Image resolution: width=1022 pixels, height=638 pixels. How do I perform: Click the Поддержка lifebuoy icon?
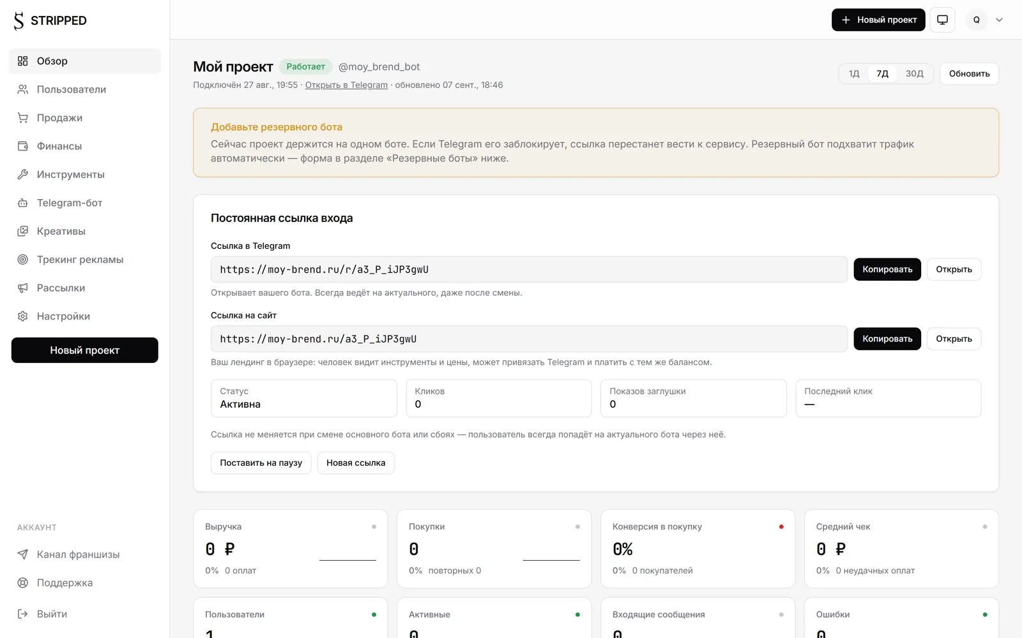[23, 582]
